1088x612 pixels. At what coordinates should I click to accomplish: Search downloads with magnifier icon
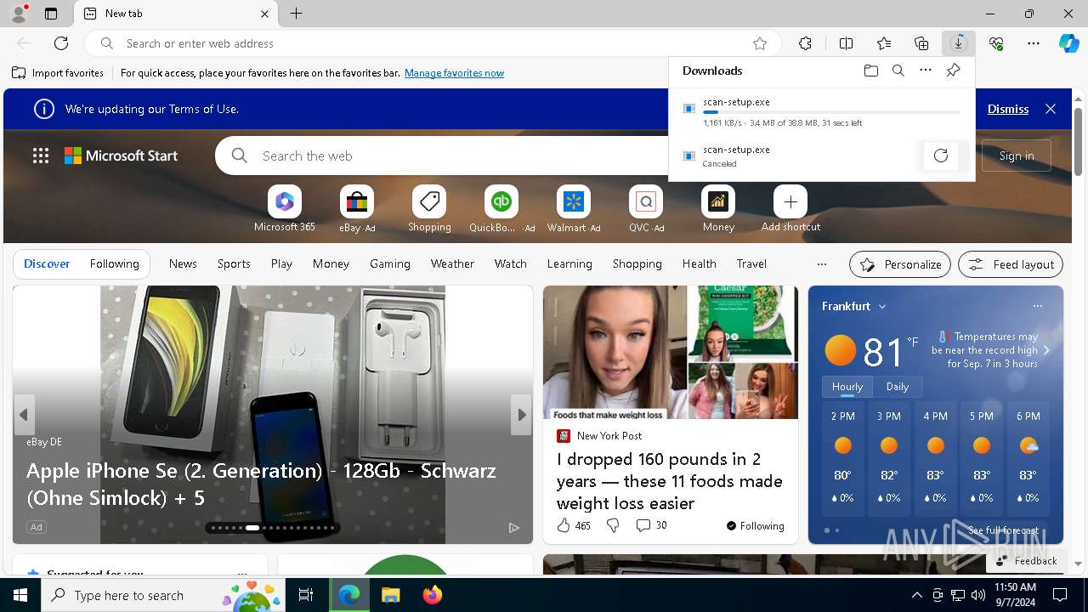click(898, 71)
